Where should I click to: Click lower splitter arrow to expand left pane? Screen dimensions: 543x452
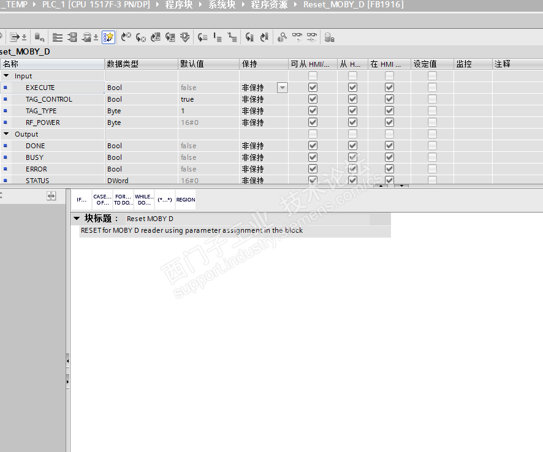[67, 382]
